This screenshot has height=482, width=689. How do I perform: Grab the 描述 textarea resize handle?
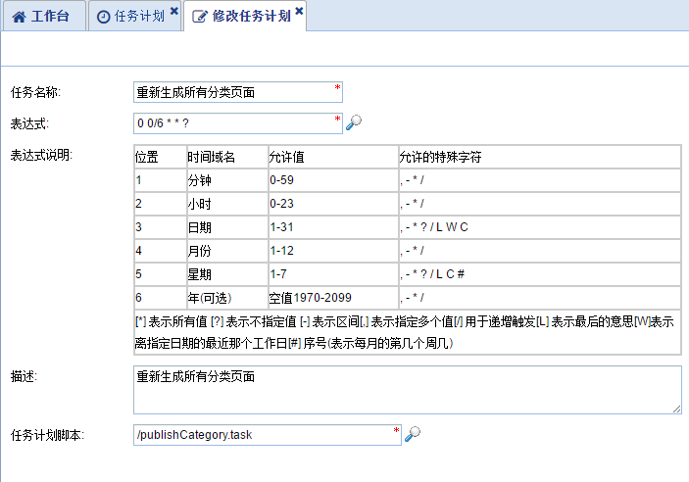coord(676,409)
